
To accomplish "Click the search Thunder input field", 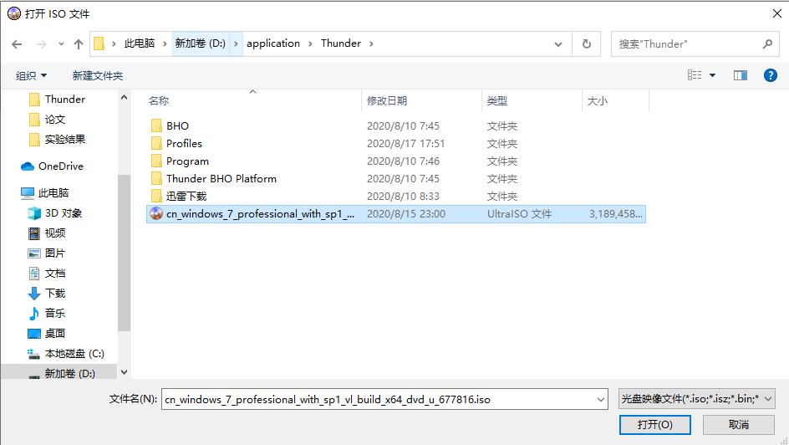I will point(687,44).
